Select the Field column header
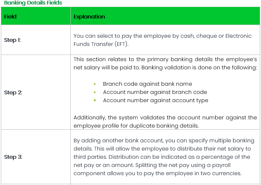 coord(10,17)
